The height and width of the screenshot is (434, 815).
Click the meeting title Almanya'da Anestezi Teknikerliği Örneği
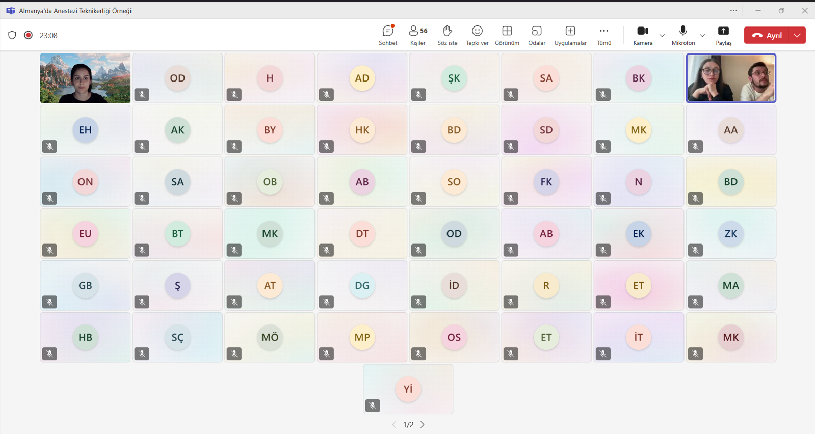tap(75, 11)
